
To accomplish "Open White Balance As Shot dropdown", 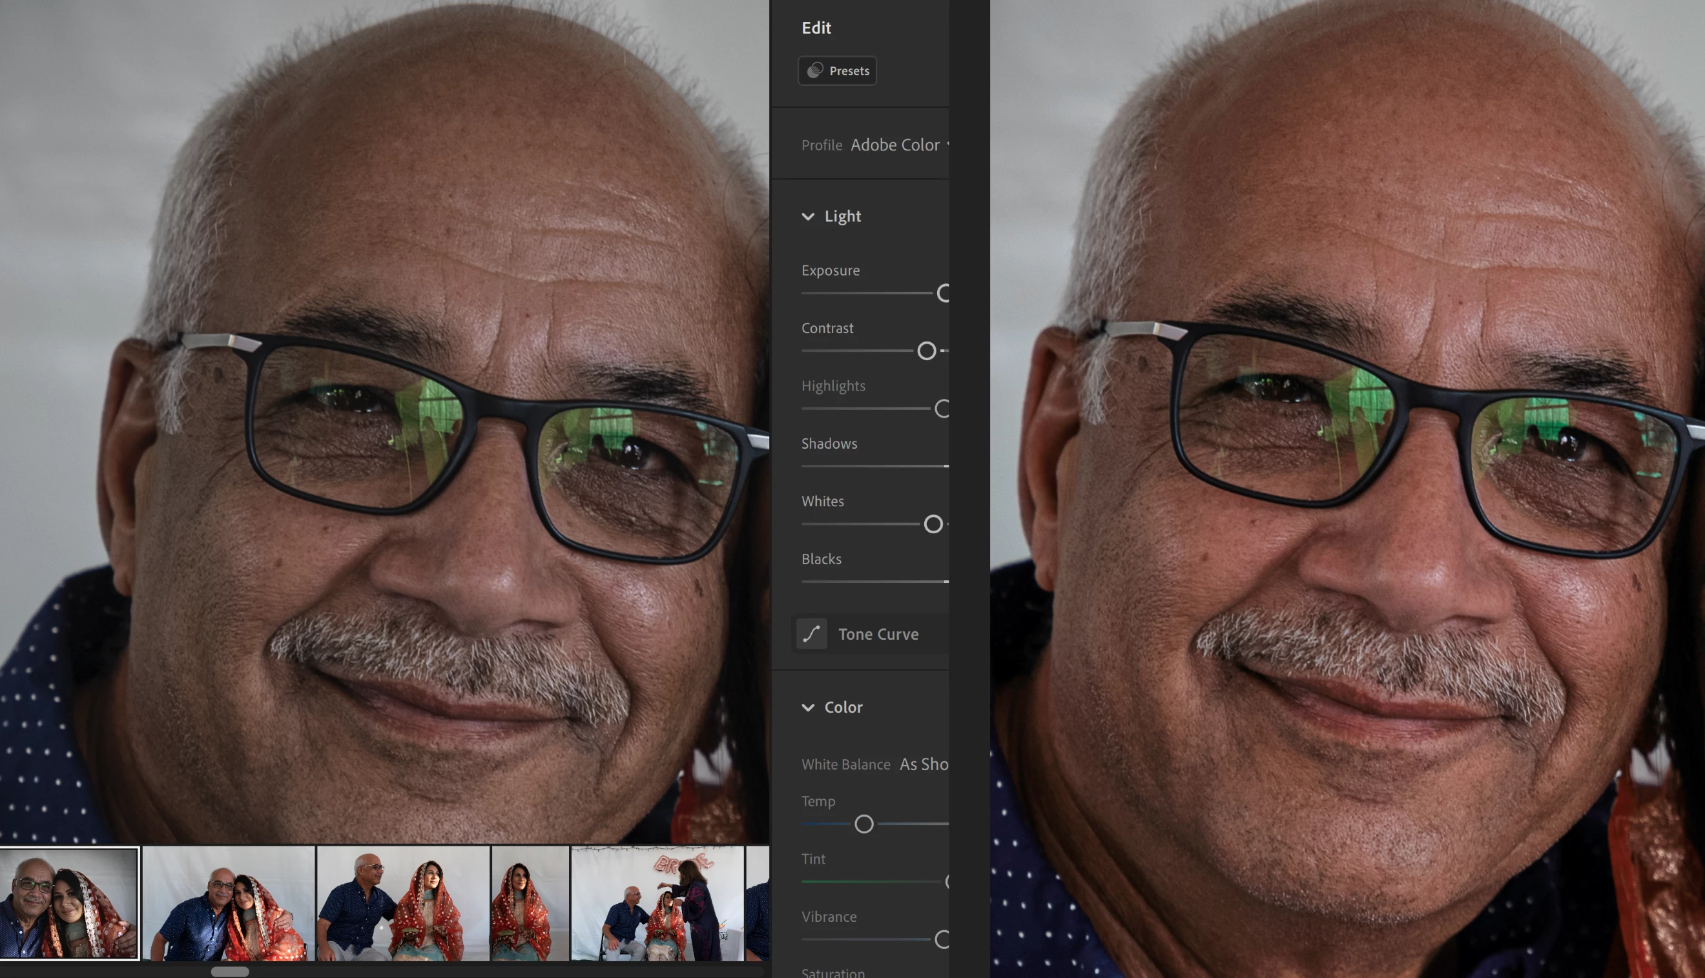I will 923,764.
